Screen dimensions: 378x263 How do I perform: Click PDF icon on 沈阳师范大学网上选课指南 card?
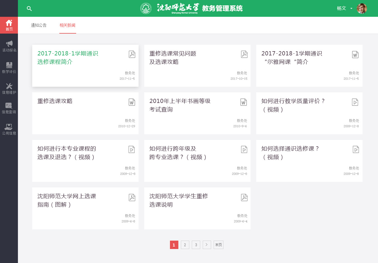132,198
